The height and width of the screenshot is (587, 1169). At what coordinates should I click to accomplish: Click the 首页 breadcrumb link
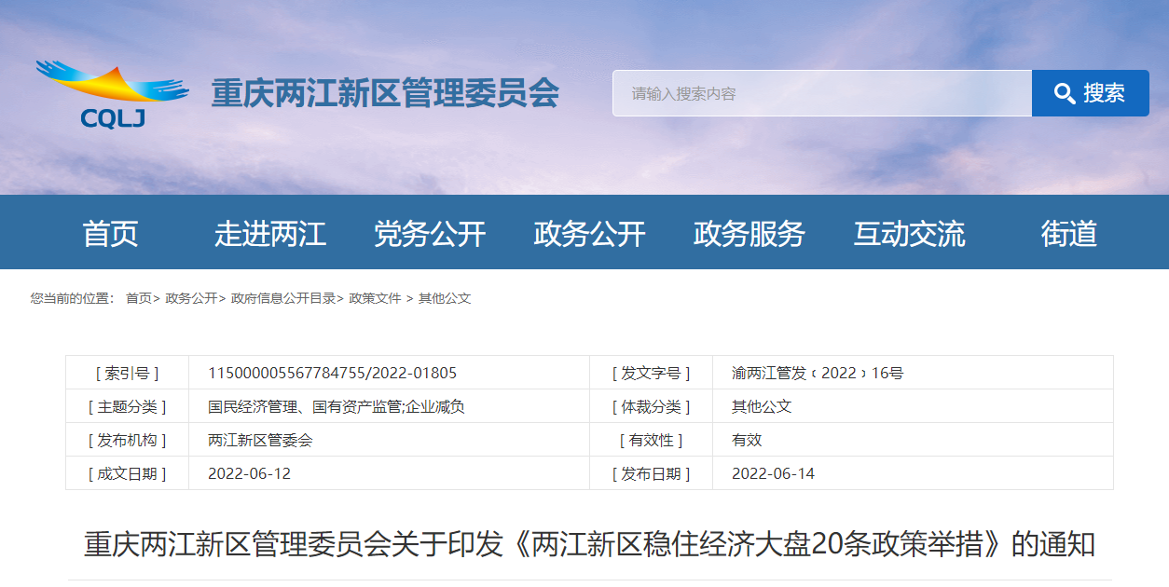[138, 298]
